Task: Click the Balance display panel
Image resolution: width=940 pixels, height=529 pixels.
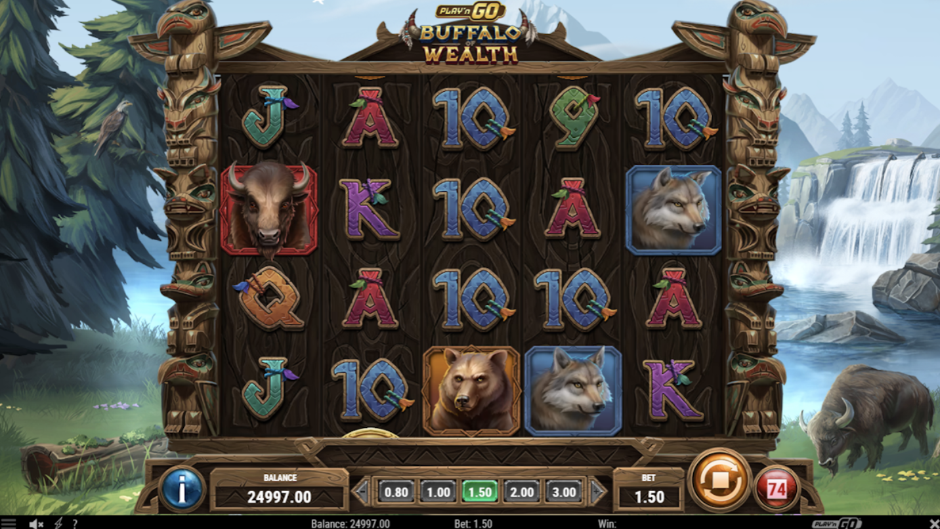Action: click(x=280, y=490)
